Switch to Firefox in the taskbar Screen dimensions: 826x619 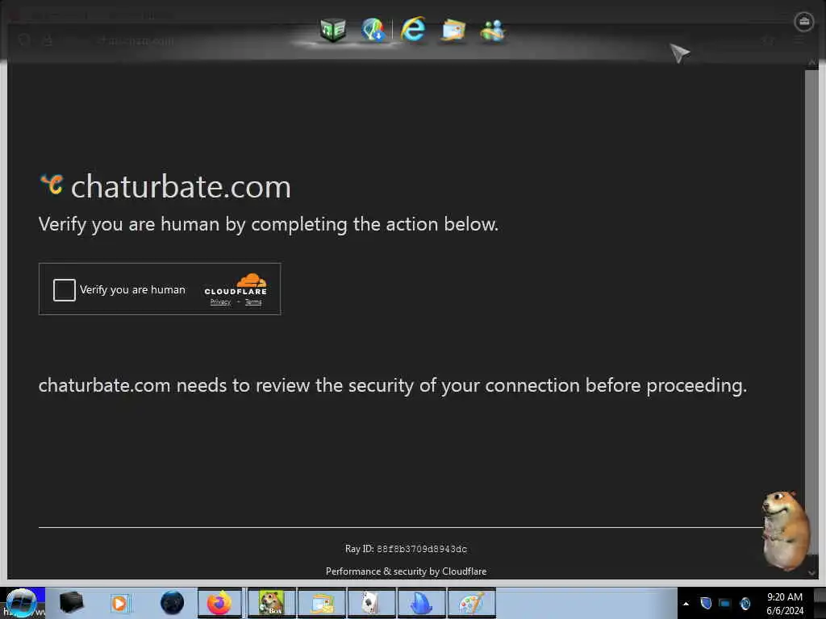pyautogui.click(x=220, y=603)
